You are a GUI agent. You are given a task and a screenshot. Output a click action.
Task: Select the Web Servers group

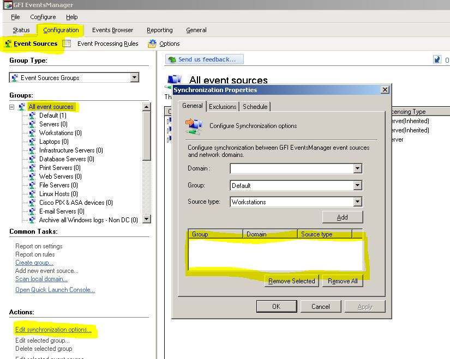point(60,177)
